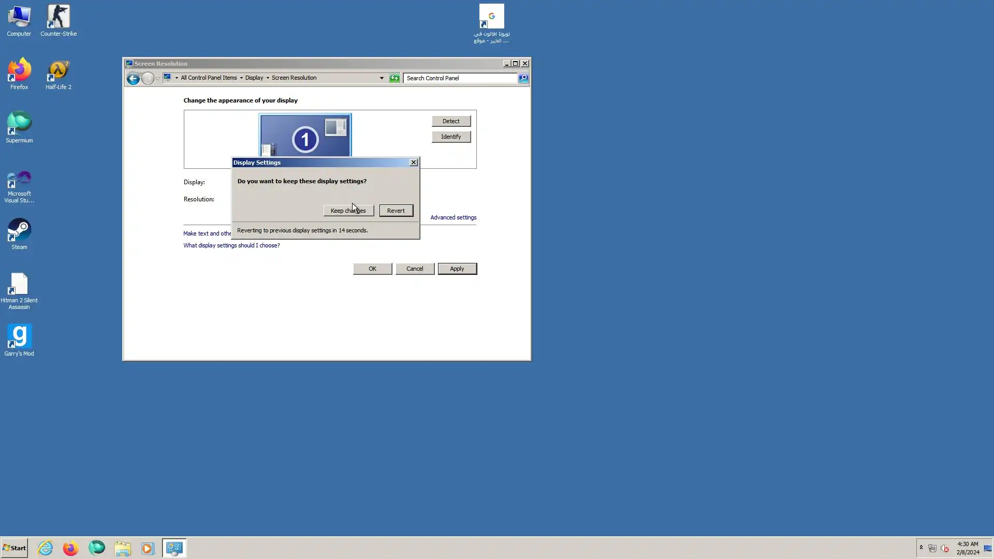Click the green refresh icon beside address bar

tap(394, 78)
